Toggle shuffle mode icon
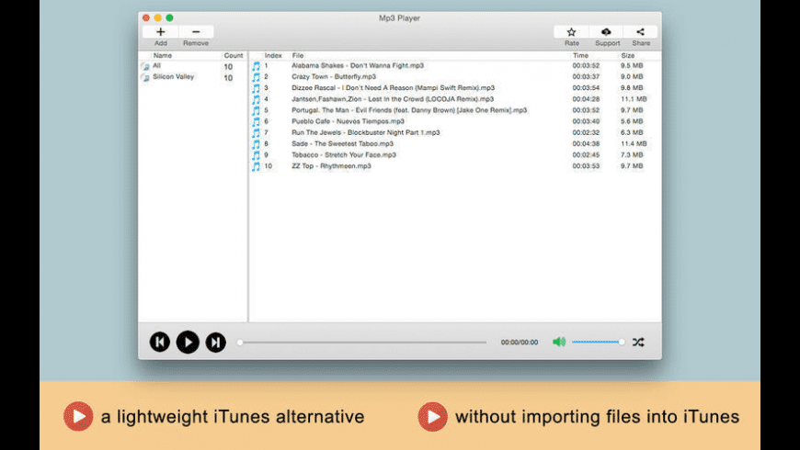The width and height of the screenshot is (800, 450). (x=638, y=342)
